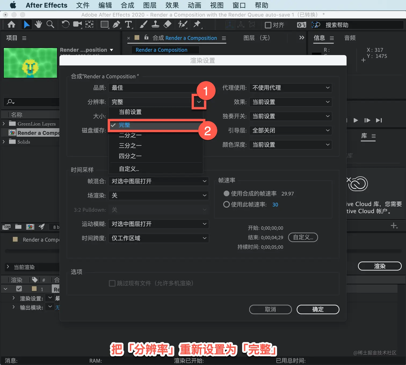Toggle render checkbox for queue item 1
The width and height of the screenshot is (406, 365).
(x=19, y=289)
